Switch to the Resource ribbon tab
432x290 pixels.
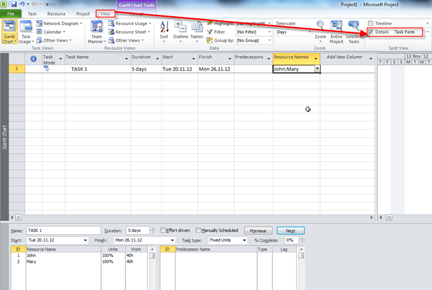click(x=56, y=13)
